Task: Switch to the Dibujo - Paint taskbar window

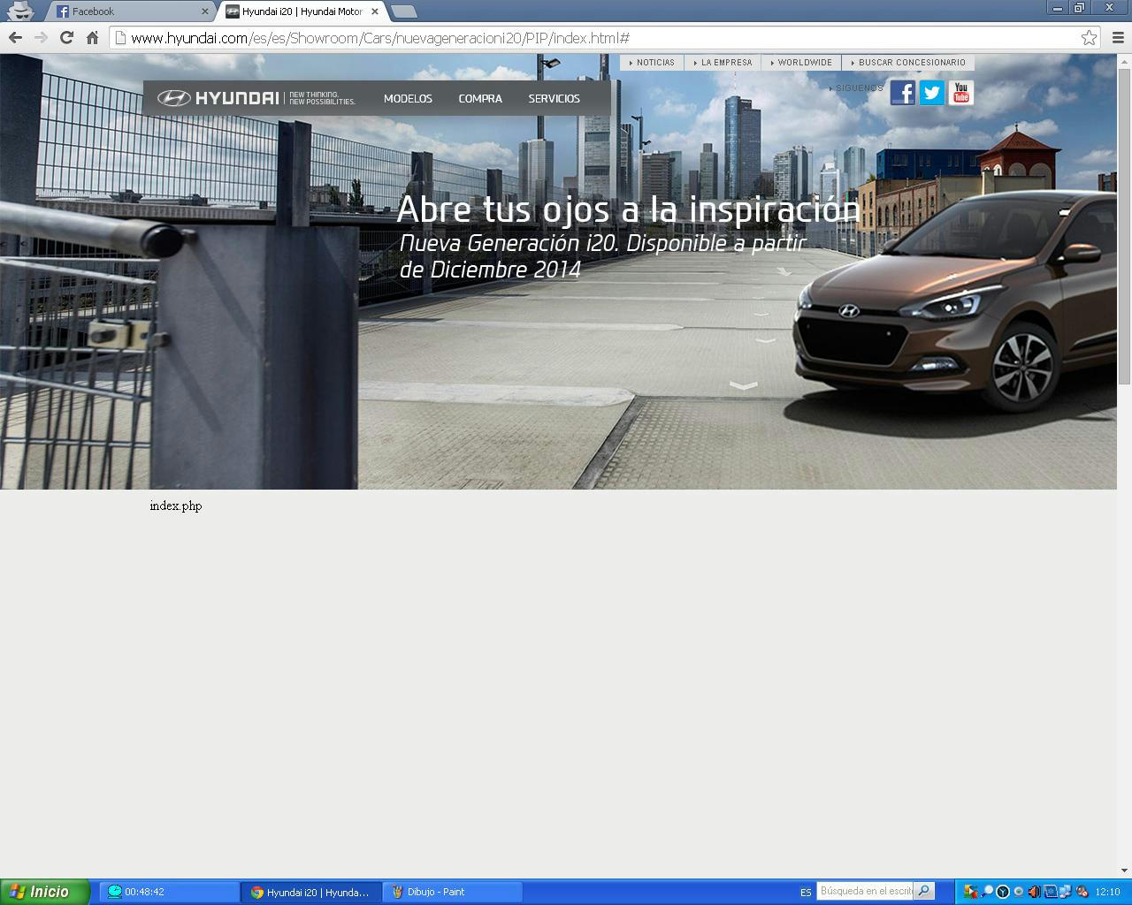Action: point(452,892)
